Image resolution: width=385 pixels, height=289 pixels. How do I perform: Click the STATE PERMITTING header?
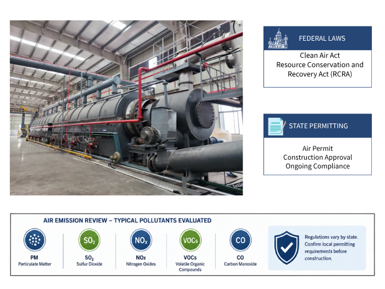[318, 126]
